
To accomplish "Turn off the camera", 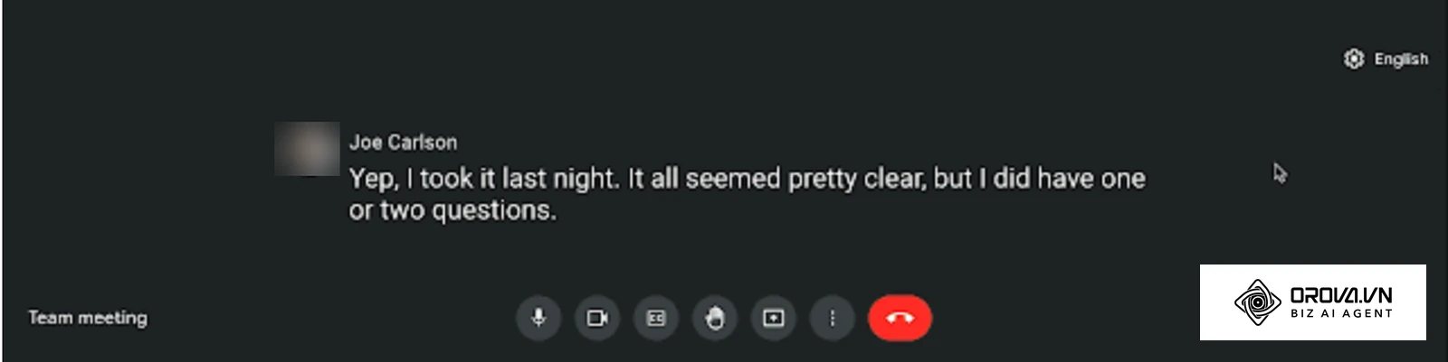I will 597,318.
